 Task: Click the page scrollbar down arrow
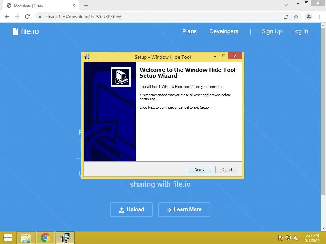323,229
